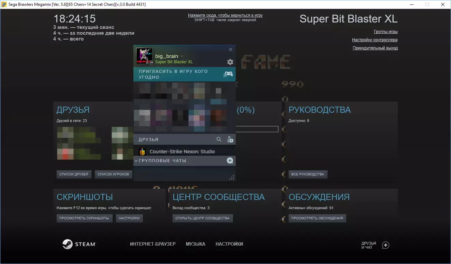Click the ДРУЗЬЯ header inside the friends panel

click(x=148, y=140)
